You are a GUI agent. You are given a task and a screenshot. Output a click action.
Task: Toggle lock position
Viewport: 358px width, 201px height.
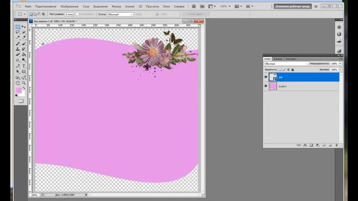[x=289, y=69]
